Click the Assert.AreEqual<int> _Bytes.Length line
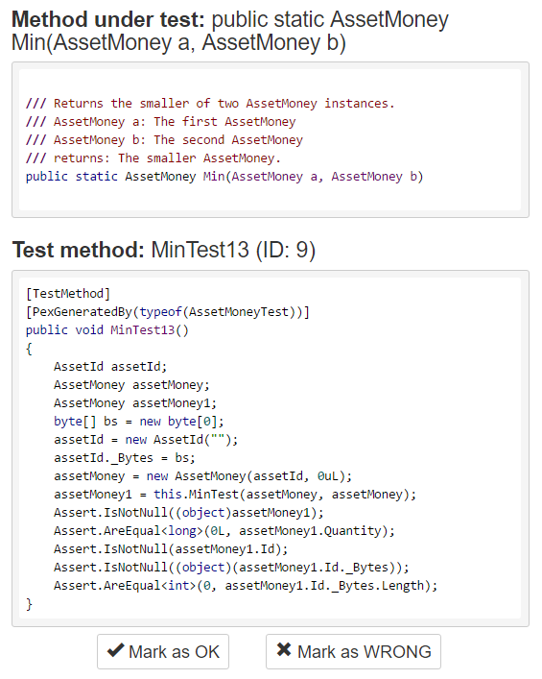This screenshot has width=542, height=679. [246, 586]
